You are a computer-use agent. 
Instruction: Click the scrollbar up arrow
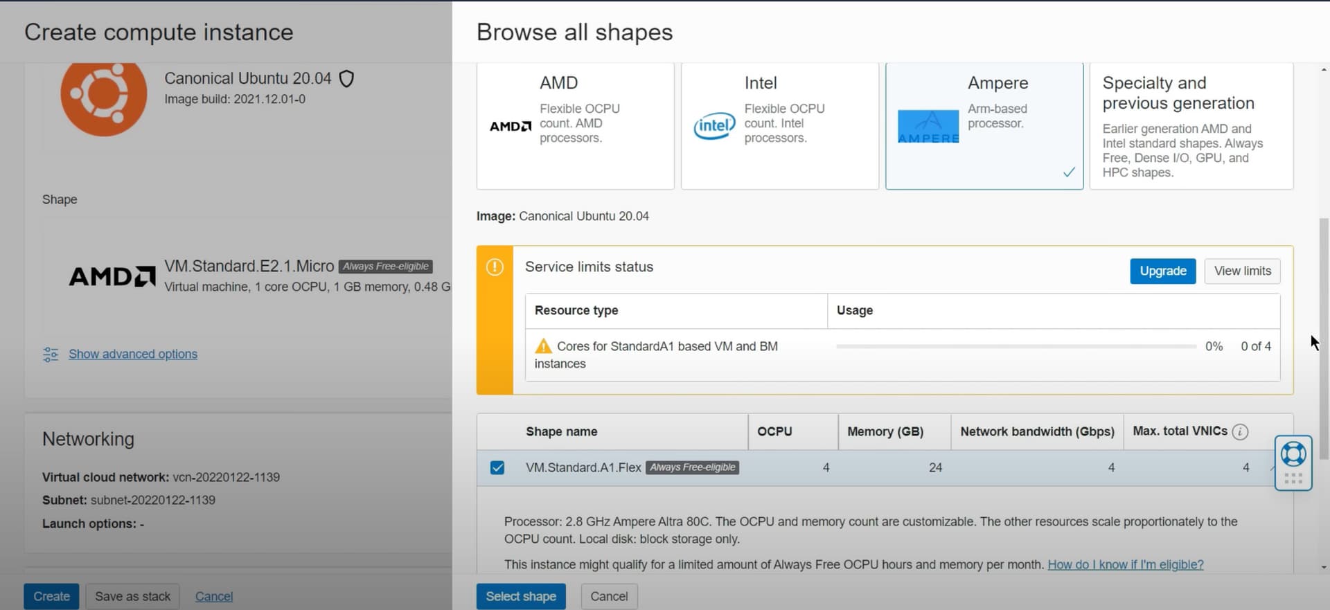click(x=1324, y=70)
